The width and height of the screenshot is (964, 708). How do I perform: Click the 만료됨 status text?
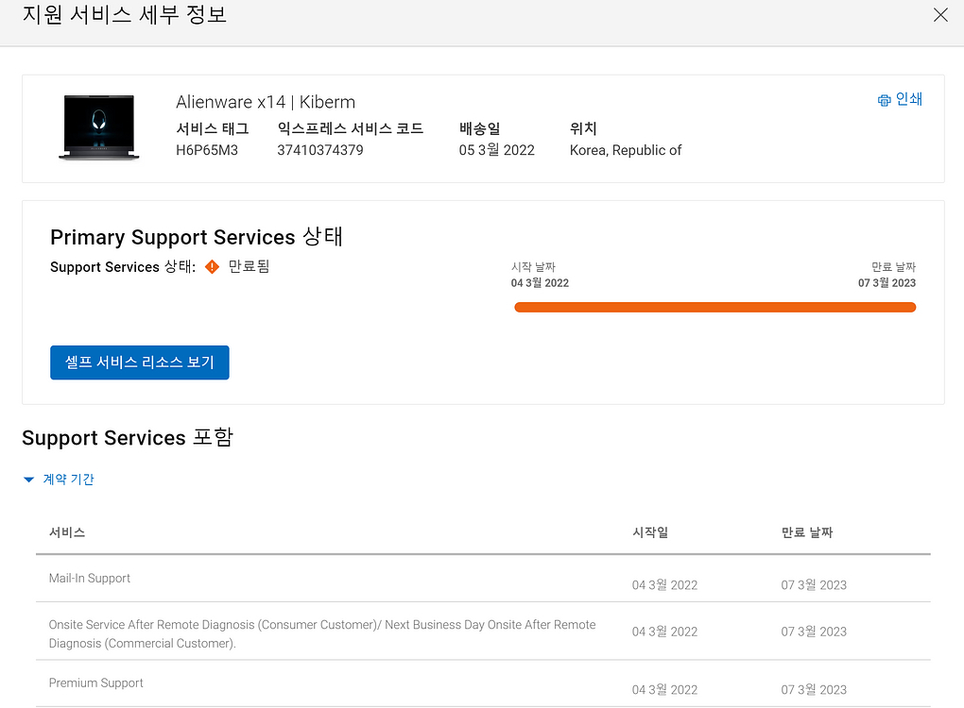point(250,267)
